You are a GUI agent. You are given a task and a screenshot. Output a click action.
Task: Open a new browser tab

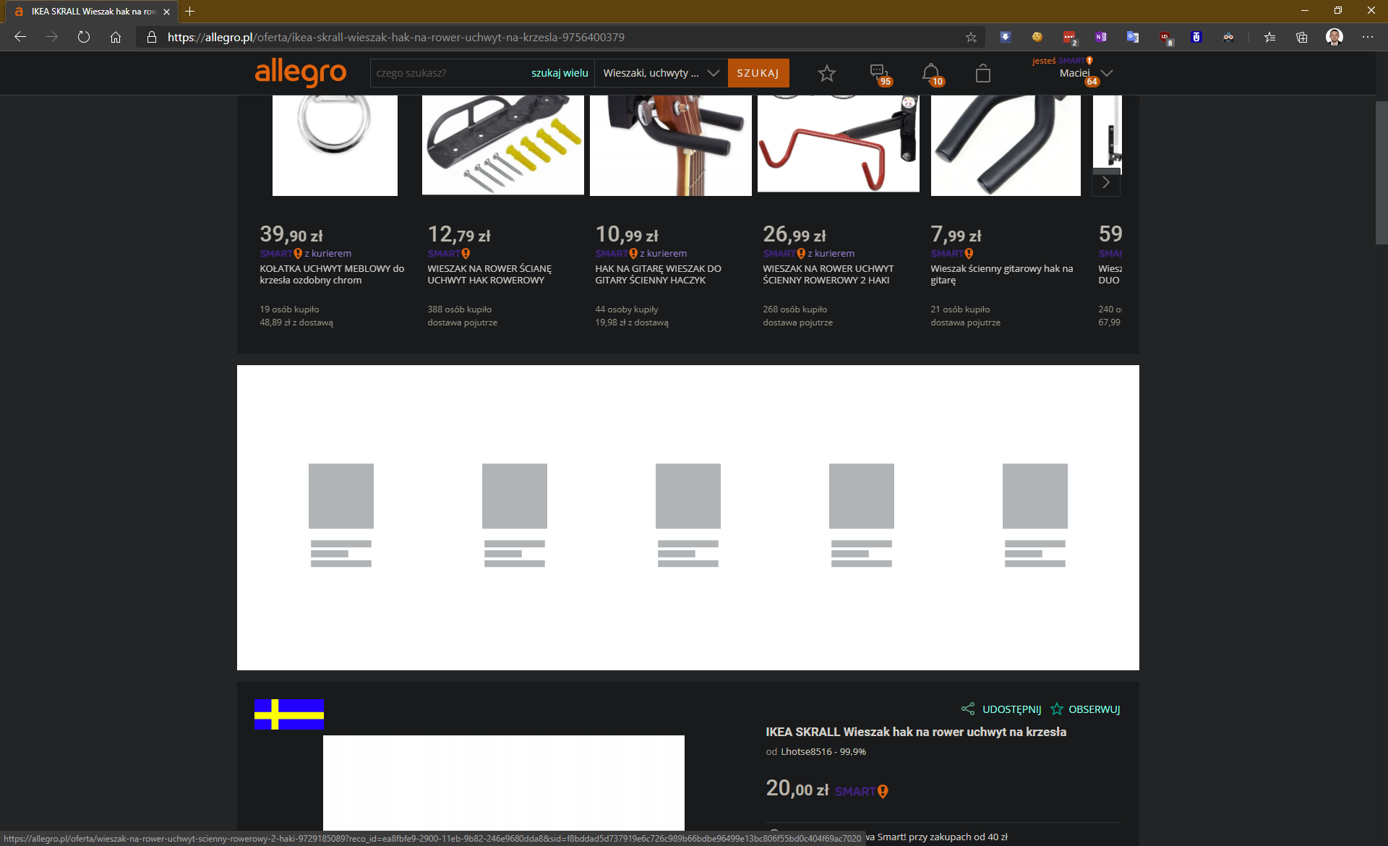point(190,12)
